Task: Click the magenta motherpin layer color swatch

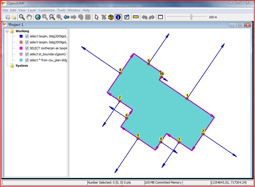Action: pyautogui.click(x=21, y=48)
